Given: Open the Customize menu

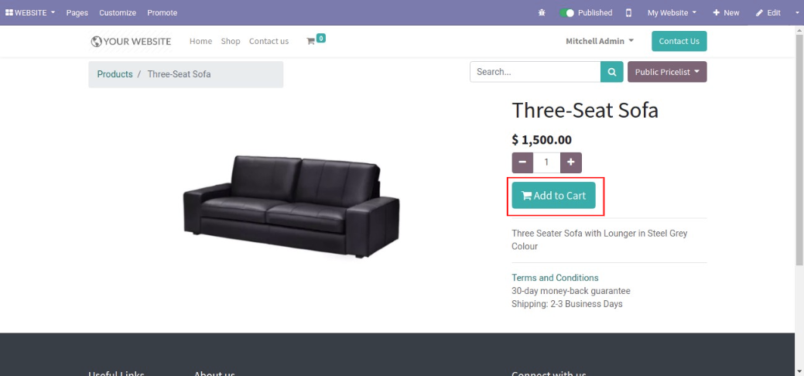Looking at the screenshot, I should click(x=118, y=13).
